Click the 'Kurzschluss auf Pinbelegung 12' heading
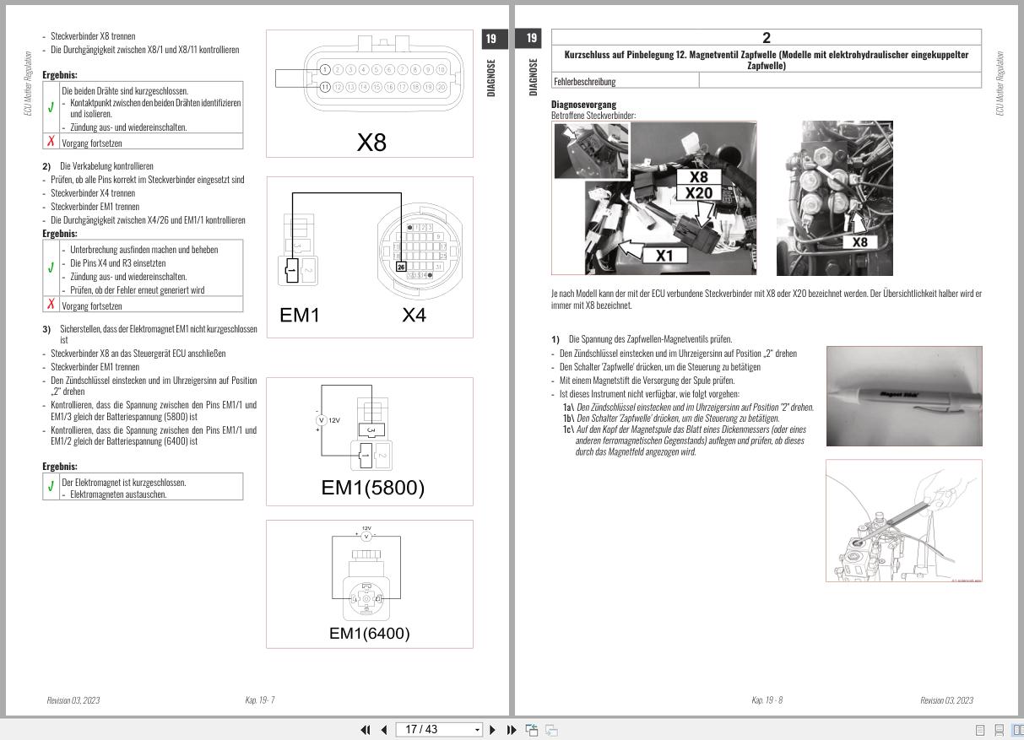1024x740 pixels. pyautogui.click(x=766, y=59)
